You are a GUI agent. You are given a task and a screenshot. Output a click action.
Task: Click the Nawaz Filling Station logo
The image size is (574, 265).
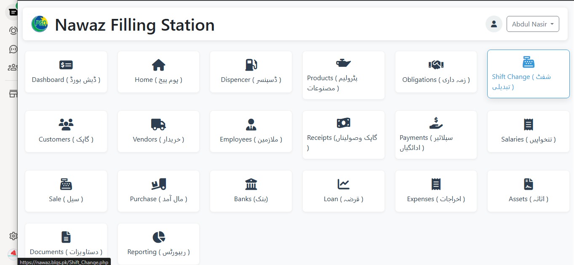pos(39,24)
